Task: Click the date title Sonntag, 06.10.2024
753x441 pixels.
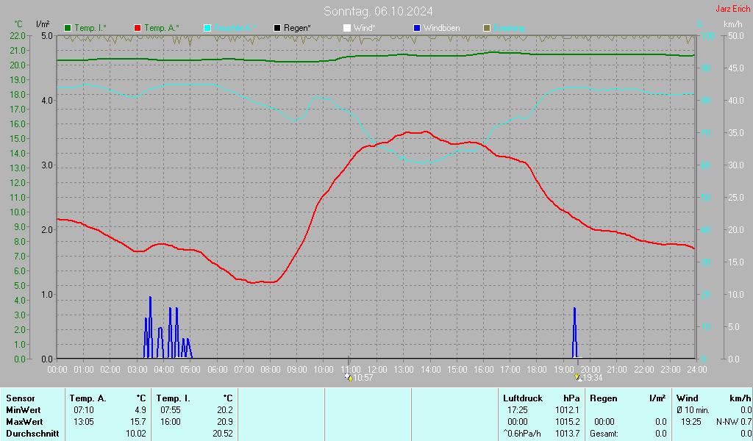Action: click(378, 11)
